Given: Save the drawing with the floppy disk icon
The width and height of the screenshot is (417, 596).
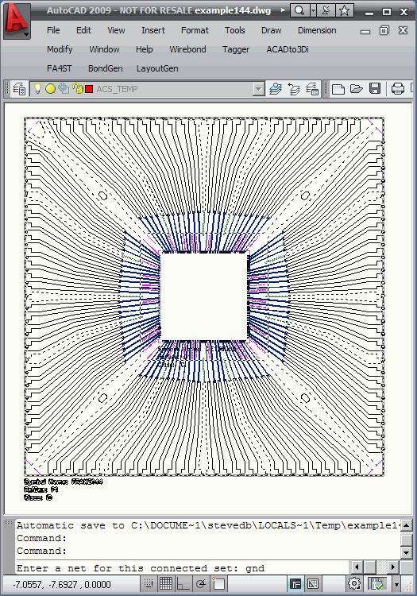Looking at the screenshot, I should (x=375, y=89).
